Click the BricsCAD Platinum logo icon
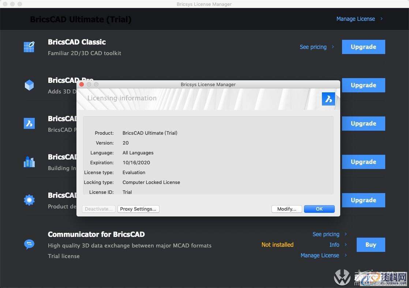409x288 pixels. point(29,123)
